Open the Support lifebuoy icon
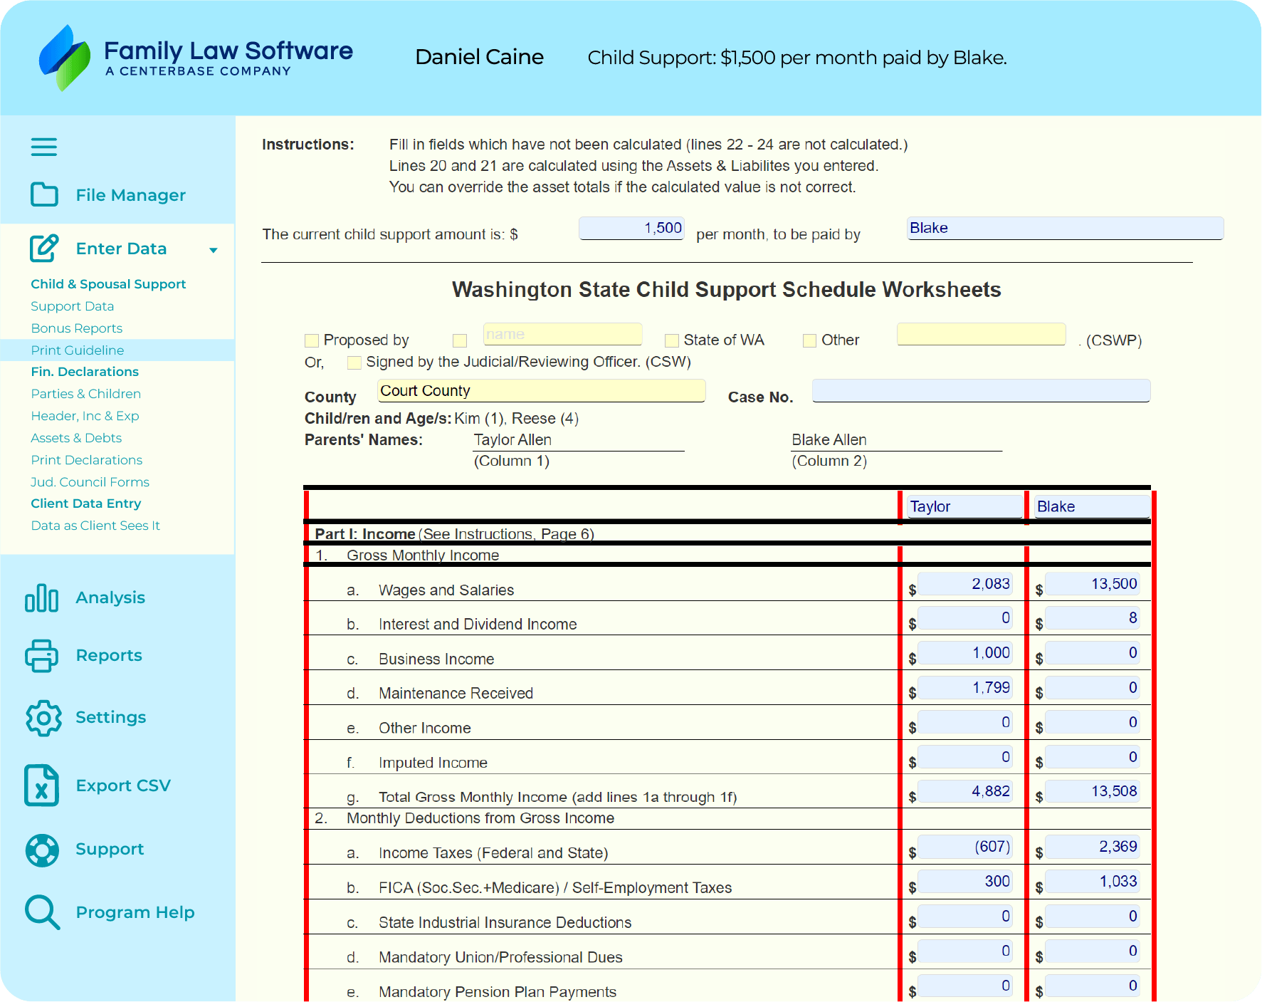 coord(42,850)
